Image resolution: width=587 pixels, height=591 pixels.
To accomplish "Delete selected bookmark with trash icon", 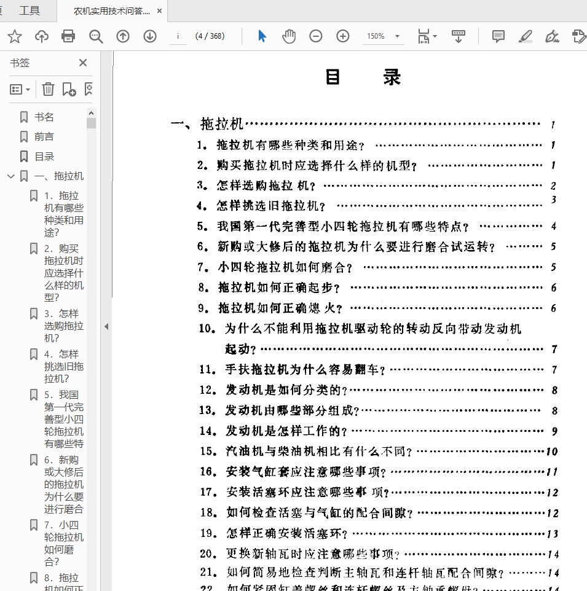I will click(48, 90).
